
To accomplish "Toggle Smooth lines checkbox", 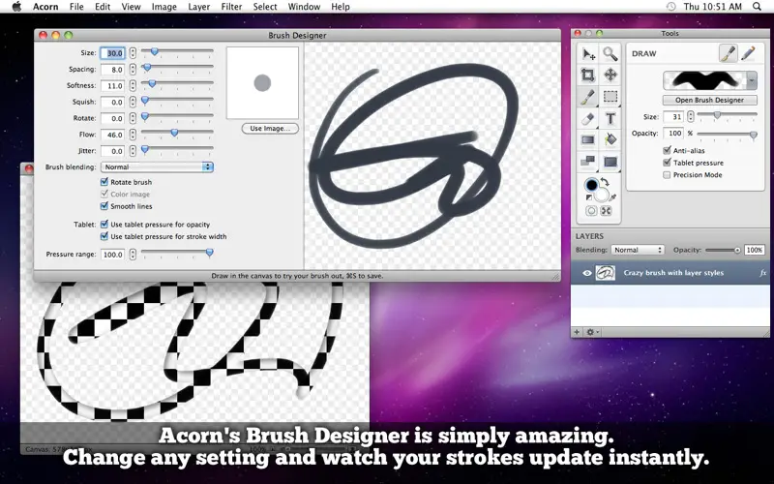I will 104,206.
